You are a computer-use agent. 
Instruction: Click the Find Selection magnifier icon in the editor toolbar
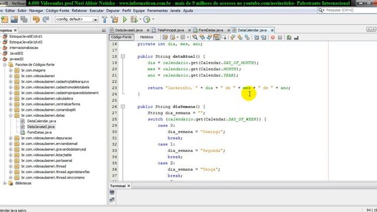(x=195, y=37)
